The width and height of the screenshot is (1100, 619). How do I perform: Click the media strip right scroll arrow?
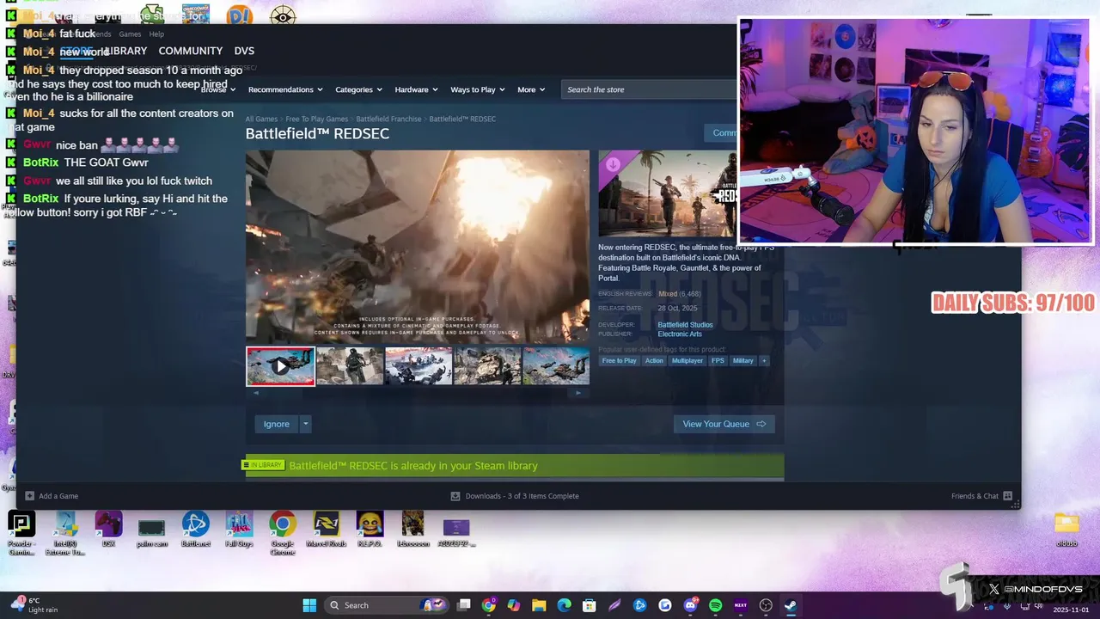point(577,393)
